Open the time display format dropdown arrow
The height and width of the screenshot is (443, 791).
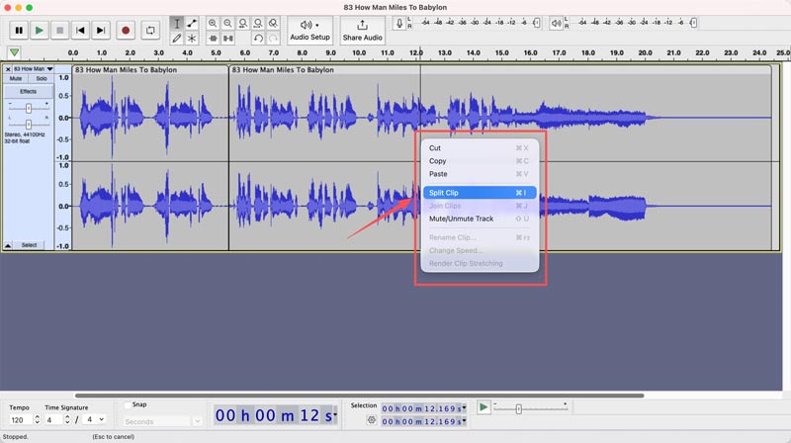(335, 414)
